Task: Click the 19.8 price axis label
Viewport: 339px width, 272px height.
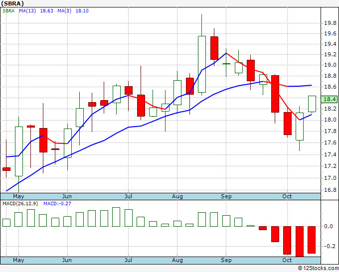Action: [330, 23]
